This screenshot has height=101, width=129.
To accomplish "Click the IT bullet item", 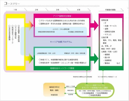I will [x=105, y=23].
